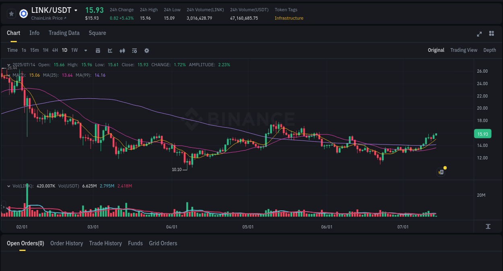Switch chart to Trading View mode
503x271 pixels.
point(464,50)
